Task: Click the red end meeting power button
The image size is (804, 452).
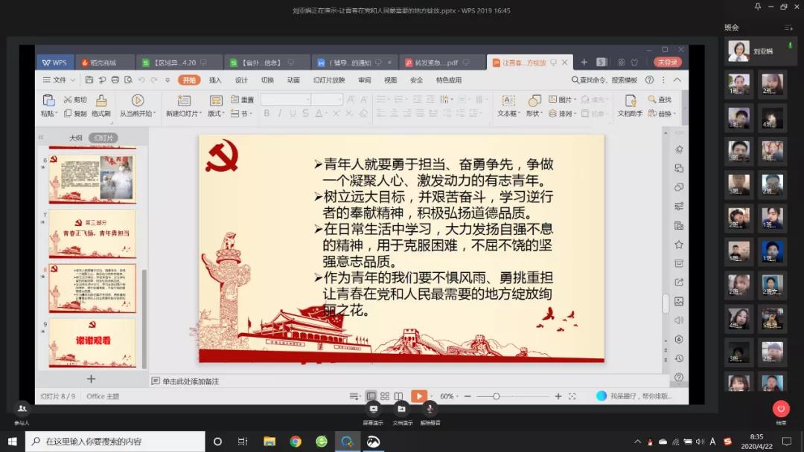Action: tap(780, 408)
